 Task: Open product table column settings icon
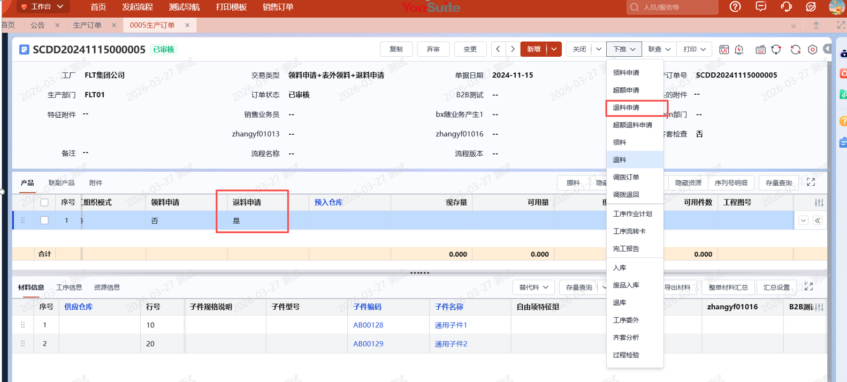[x=819, y=203]
